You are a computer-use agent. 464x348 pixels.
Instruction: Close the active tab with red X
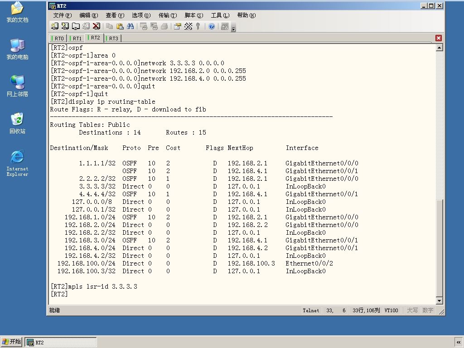[x=439, y=38]
